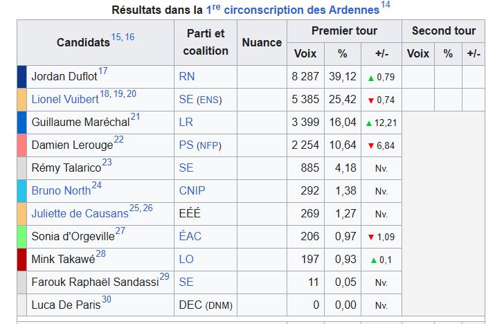Open the 1re circonscription des Ardennes link
486x324 pixels.
point(293,10)
